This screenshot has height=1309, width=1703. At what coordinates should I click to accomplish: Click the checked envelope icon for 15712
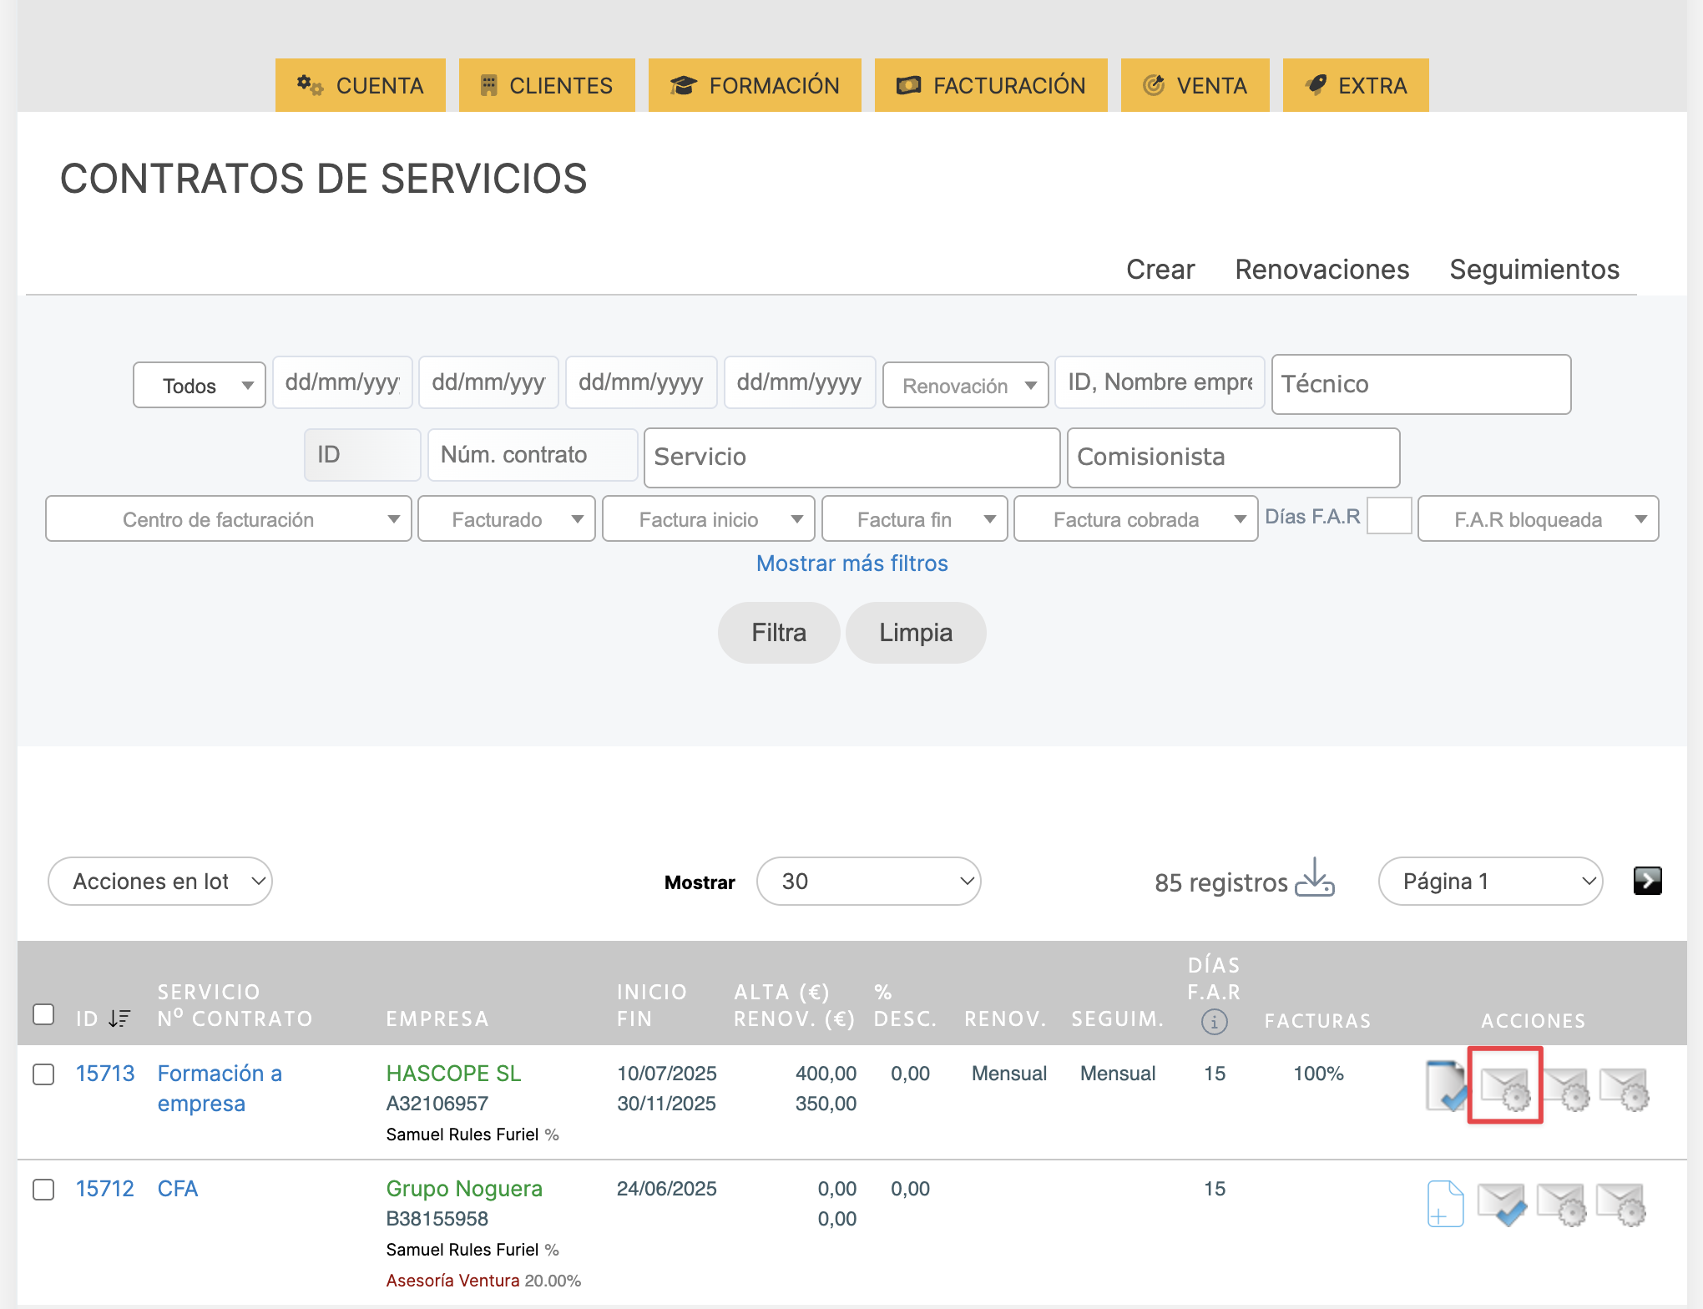tap(1502, 1203)
